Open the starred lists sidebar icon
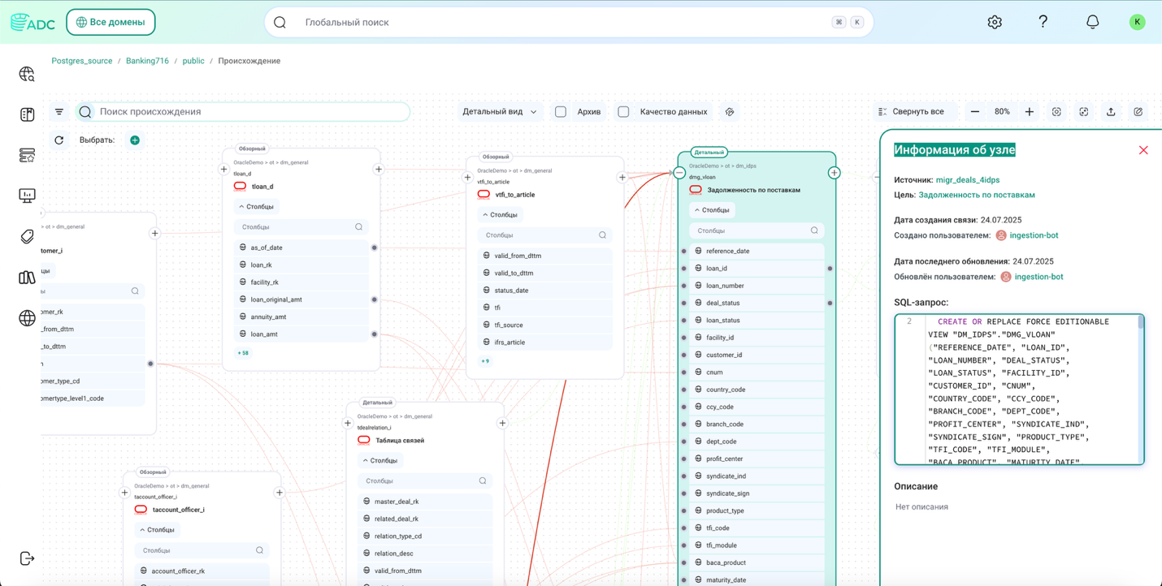Viewport: 1162px width, 586px height. (27, 155)
